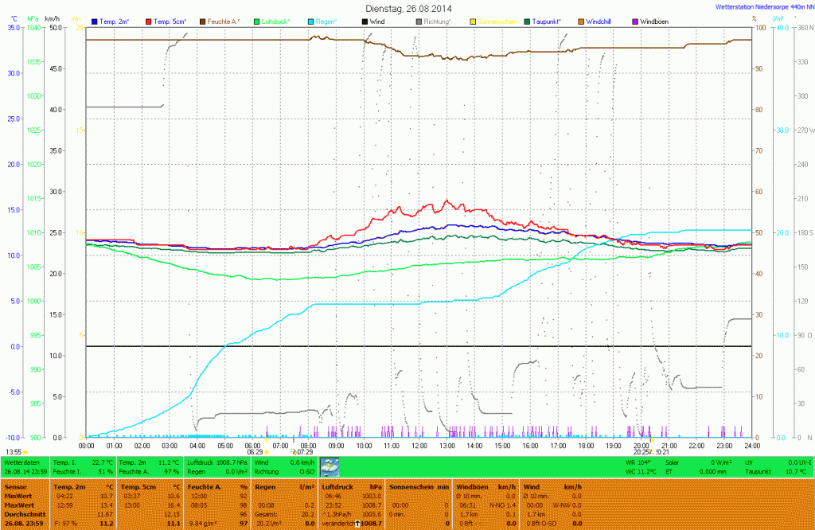815x530 pixels.
Task: Select the Luftdruck legend label
Action: 276,21
